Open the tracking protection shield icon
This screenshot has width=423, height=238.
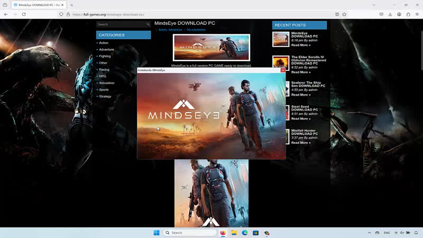point(61,14)
